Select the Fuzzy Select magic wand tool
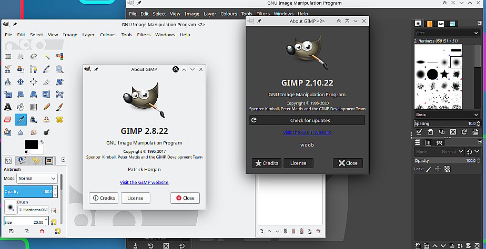This screenshot has width=486, height=249. pos(46,56)
